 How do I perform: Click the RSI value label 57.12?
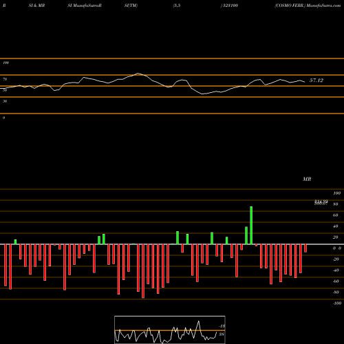[316, 80]
